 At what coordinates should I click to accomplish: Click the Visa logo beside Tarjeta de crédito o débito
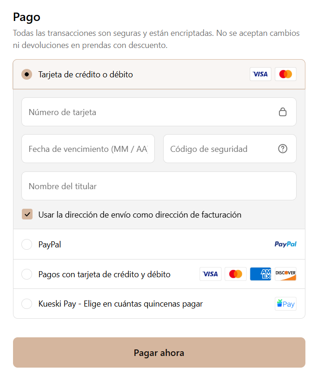(x=260, y=74)
